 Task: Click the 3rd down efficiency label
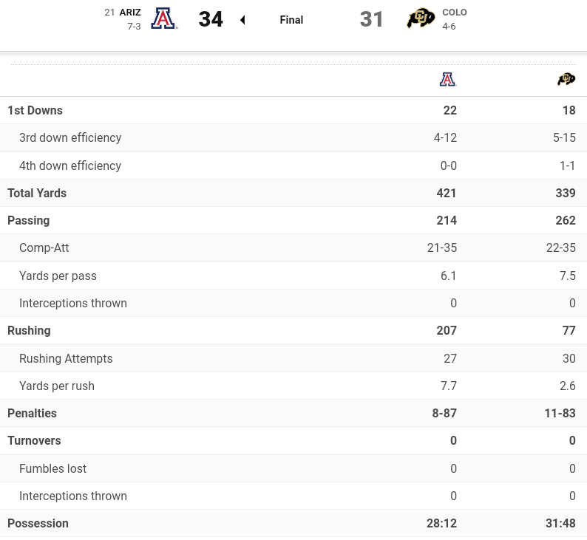70,137
